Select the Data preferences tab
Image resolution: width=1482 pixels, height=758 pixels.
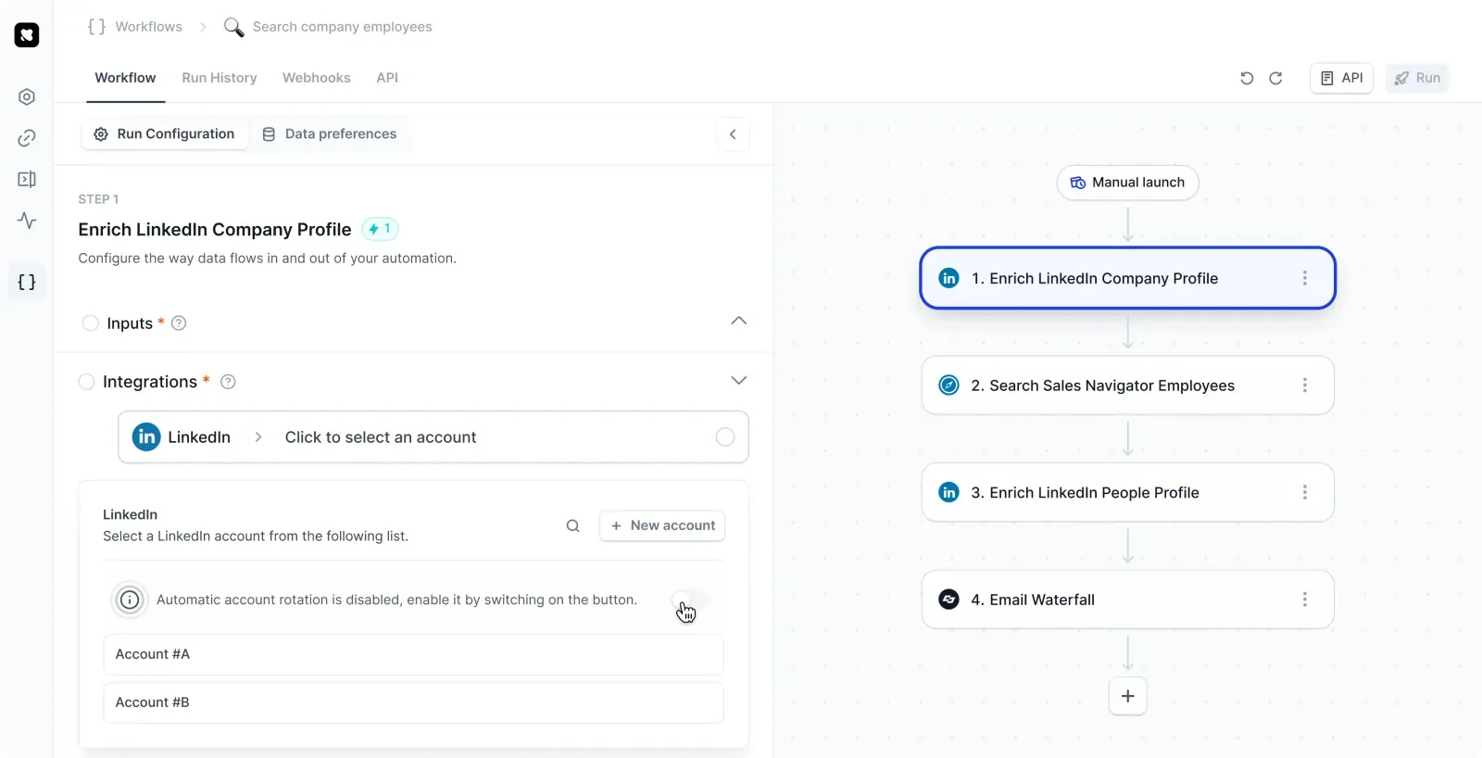330,134
